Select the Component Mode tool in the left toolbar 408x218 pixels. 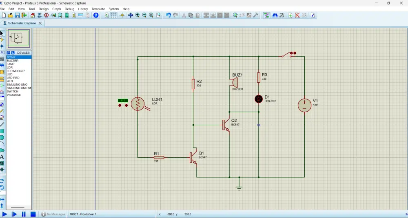tap(2, 40)
